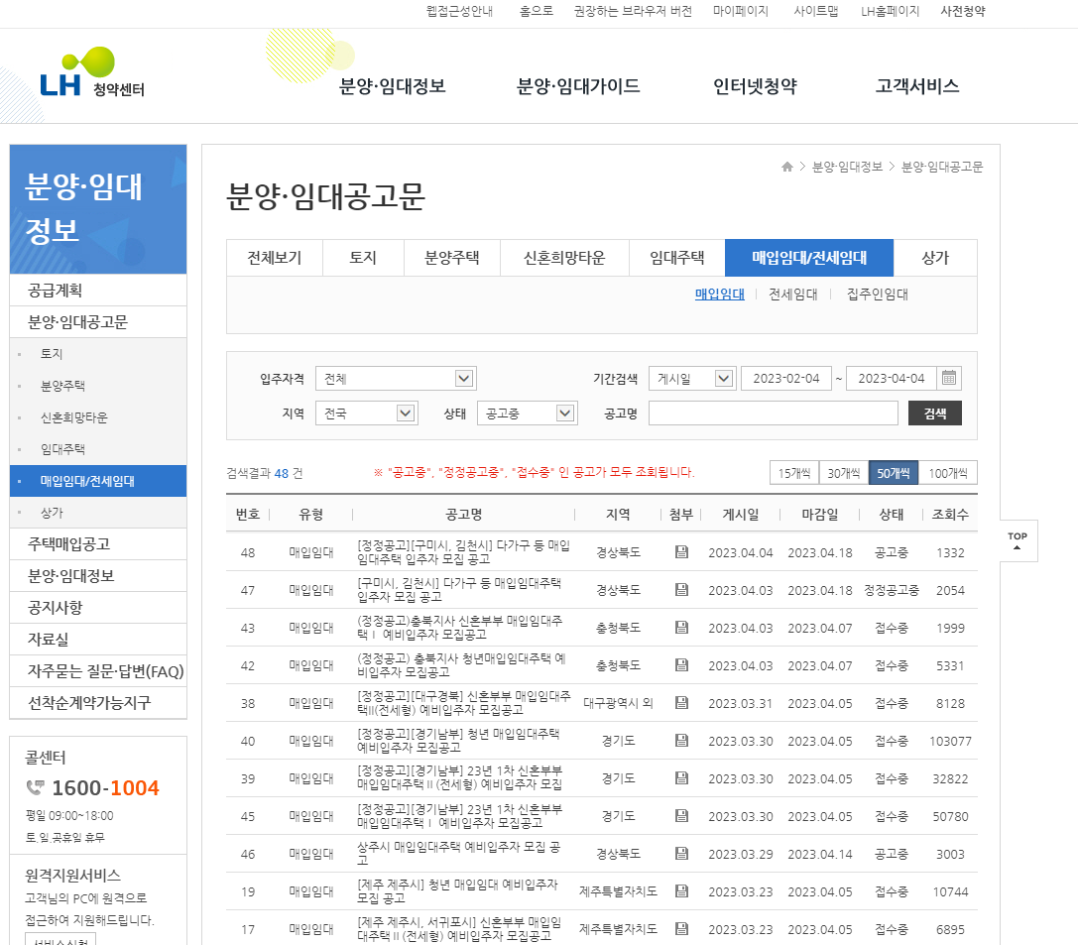
Task: Download attachment for announcement number 48
Action: 681,551
